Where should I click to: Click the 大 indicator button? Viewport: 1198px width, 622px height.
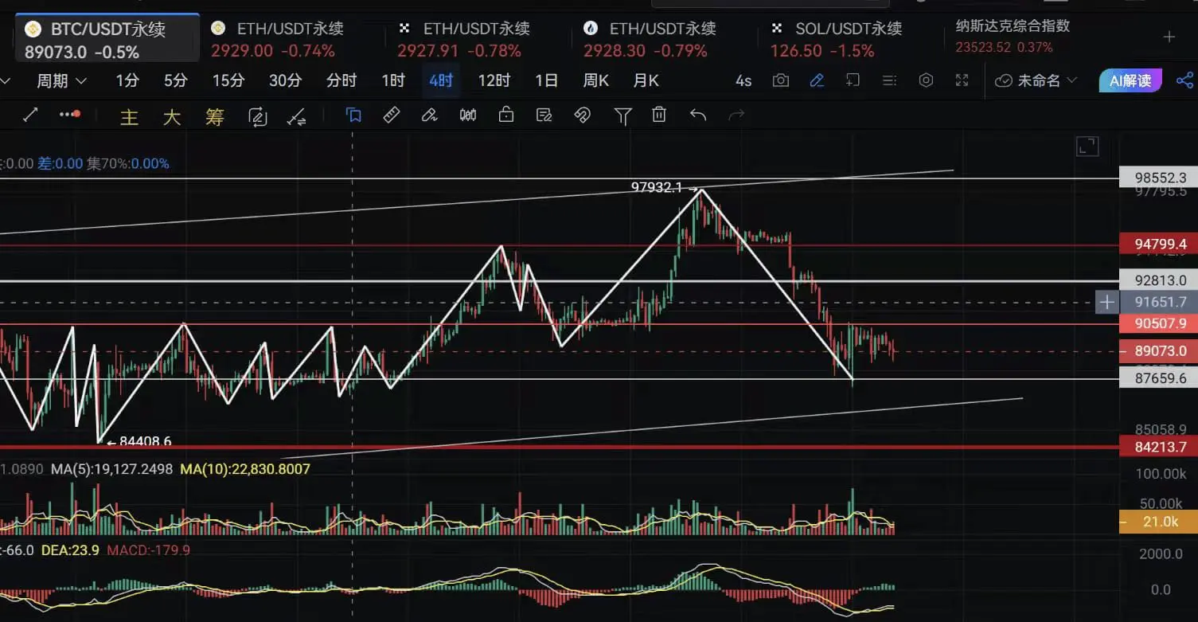172,117
